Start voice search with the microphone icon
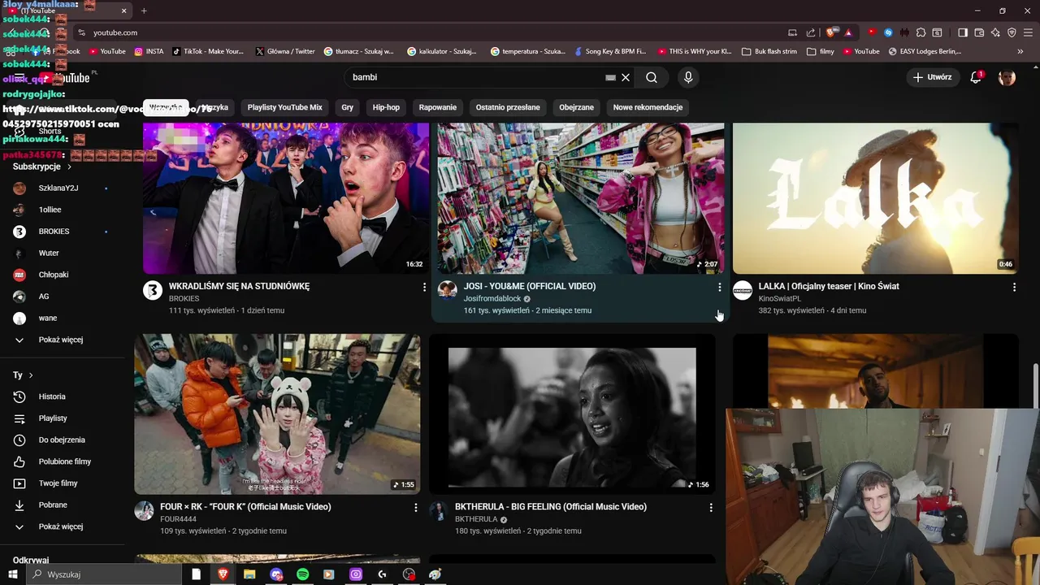1040x585 pixels. [x=688, y=77]
